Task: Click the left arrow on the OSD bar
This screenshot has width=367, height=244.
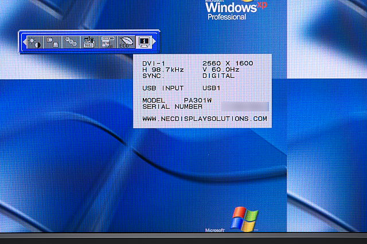Action: pos(24,42)
